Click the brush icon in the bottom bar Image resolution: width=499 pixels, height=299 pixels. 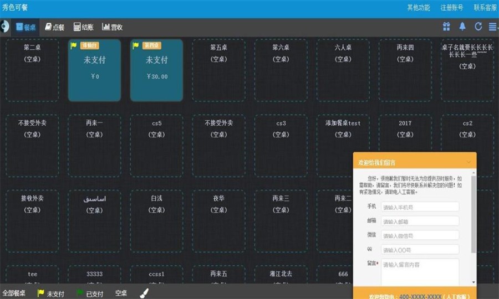(144, 293)
